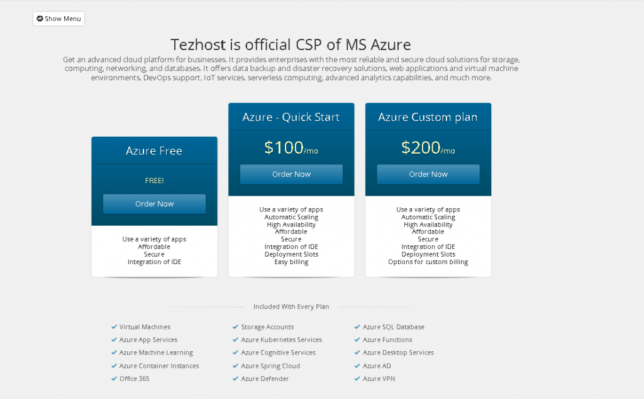Image resolution: width=644 pixels, height=399 pixels.
Task: Click the Show Menu button
Action: tap(58, 19)
